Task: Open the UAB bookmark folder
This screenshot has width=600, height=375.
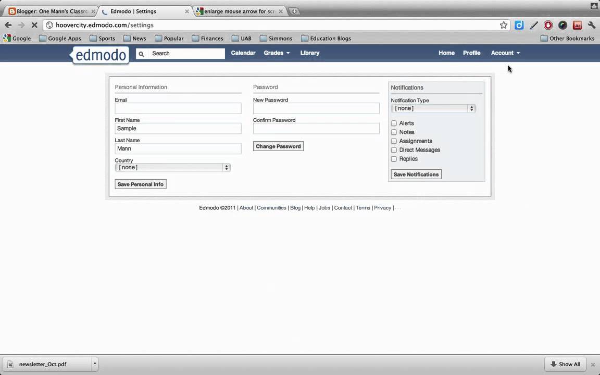Action: point(242,38)
